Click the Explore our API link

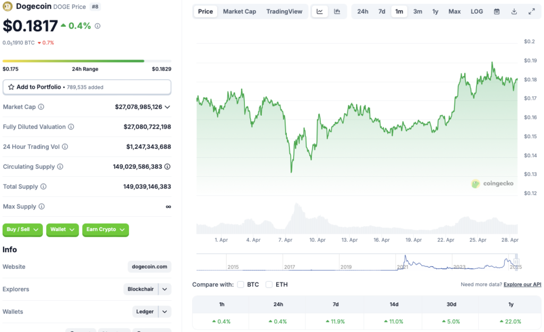point(522,285)
